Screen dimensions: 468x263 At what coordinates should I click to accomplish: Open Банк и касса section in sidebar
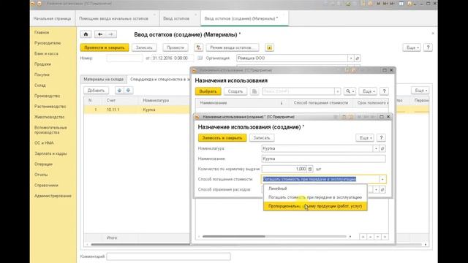[46, 53]
